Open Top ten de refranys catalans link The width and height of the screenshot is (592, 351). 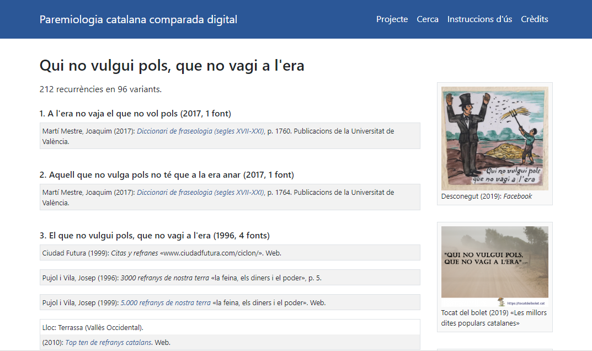point(108,343)
